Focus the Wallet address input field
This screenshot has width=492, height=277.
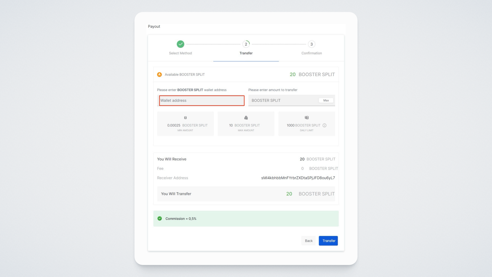[x=202, y=101]
